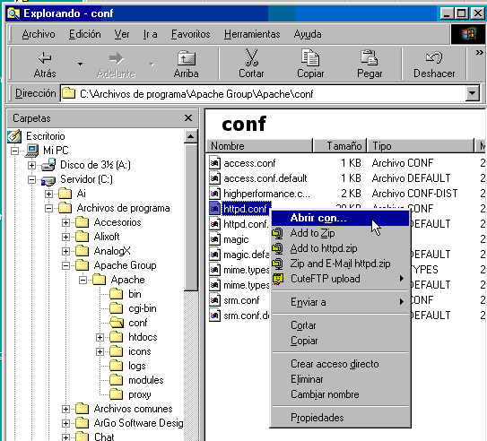Sort by the Nombre column header
The height and width of the screenshot is (441, 487).
pyautogui.click(x=260, y=146)
